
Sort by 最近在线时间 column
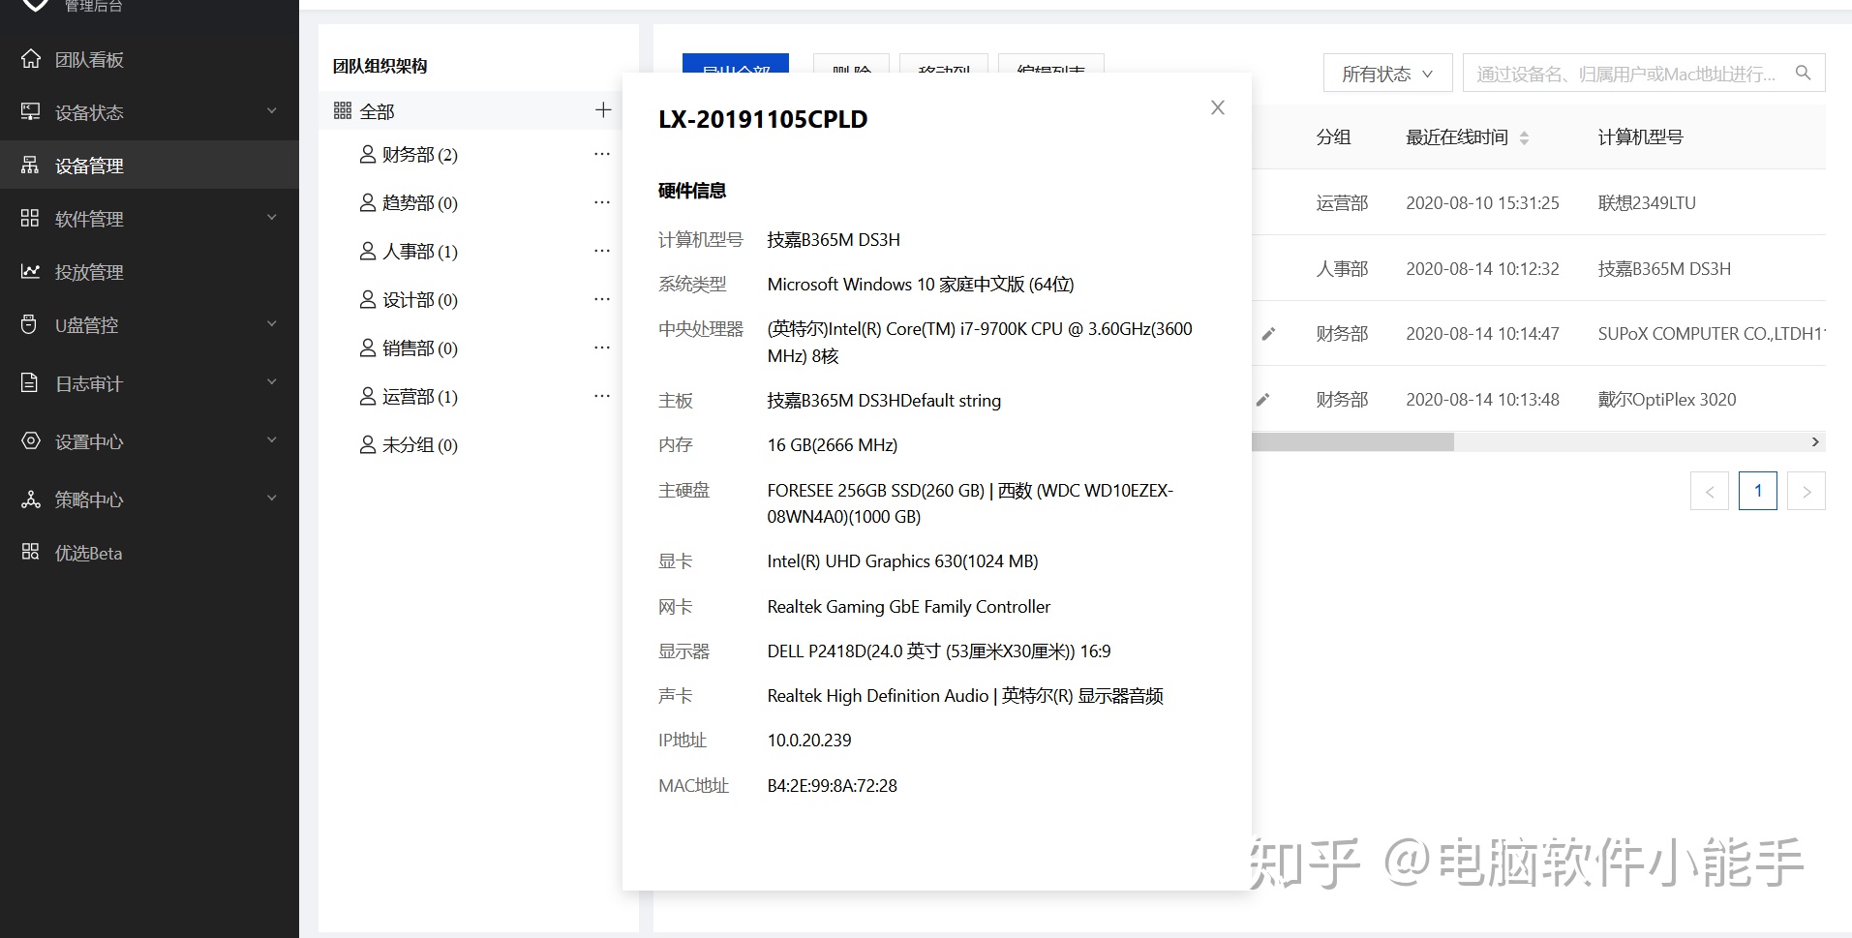(x=1524, y=137)
